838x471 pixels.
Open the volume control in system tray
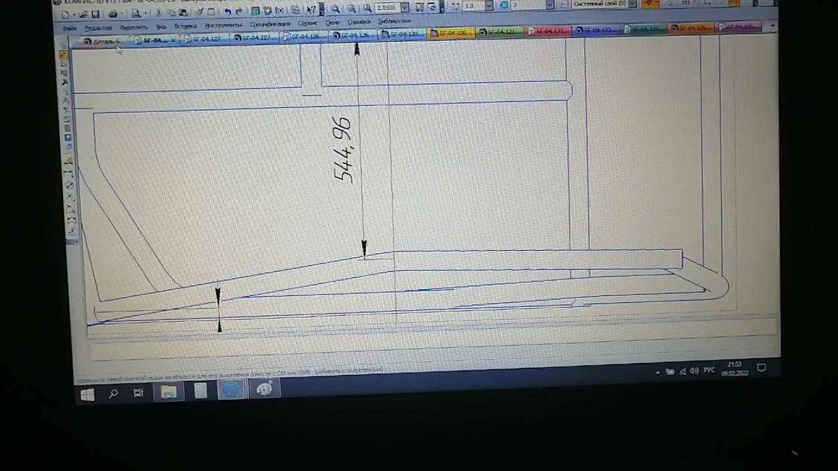[x=694, y=371]
